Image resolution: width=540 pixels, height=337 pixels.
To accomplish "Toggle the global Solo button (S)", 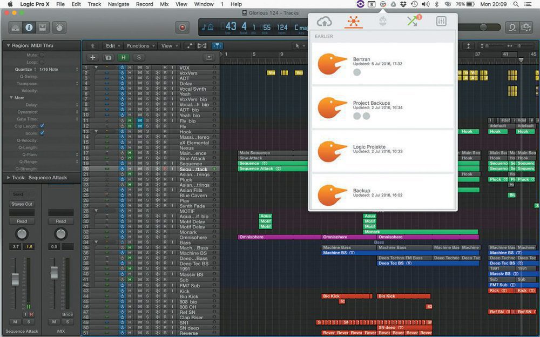I will [139, 58].
